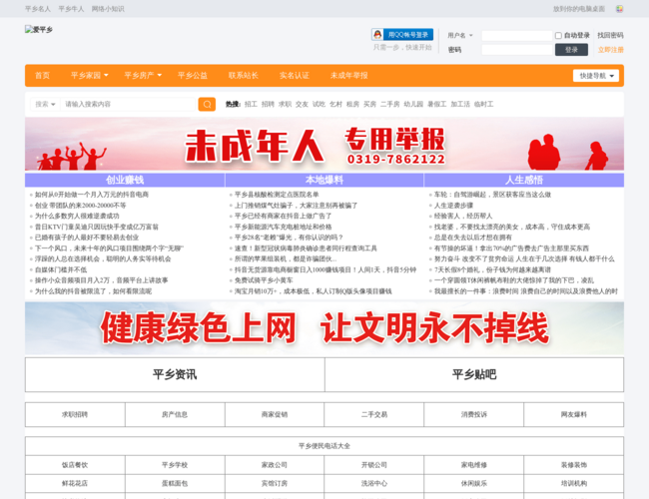Click the username input field

pos(516,35)
